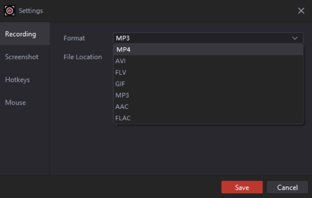
Task: Click the Format field label
Action: [74, 38]
